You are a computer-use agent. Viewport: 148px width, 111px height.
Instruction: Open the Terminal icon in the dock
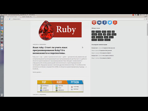(2, 39)
